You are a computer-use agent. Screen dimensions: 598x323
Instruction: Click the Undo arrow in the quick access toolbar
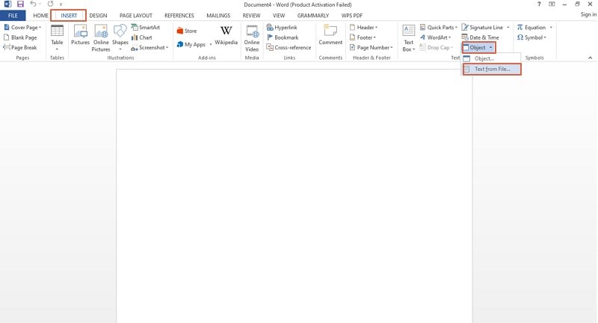(33, 4)
